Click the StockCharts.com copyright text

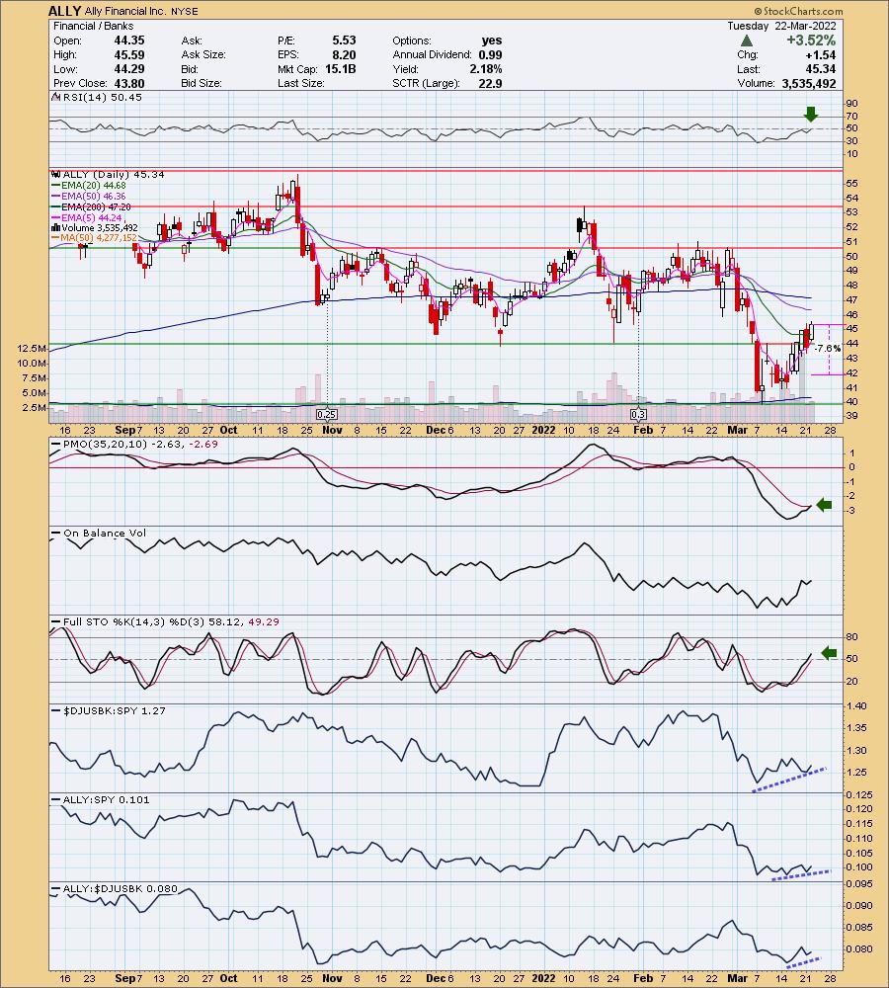pos(798,11)
